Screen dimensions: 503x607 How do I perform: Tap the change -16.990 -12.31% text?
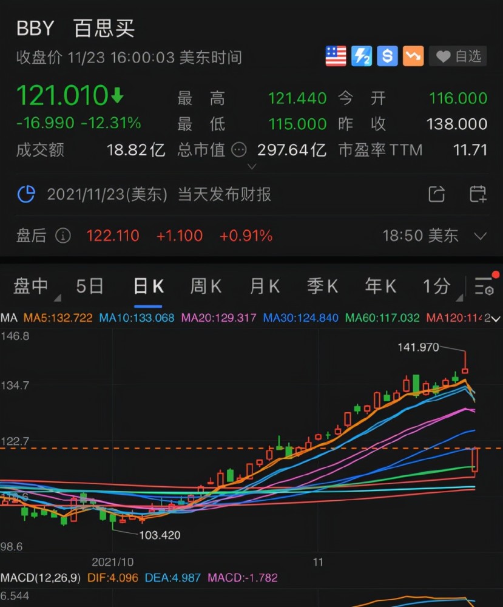pos(79,123)
